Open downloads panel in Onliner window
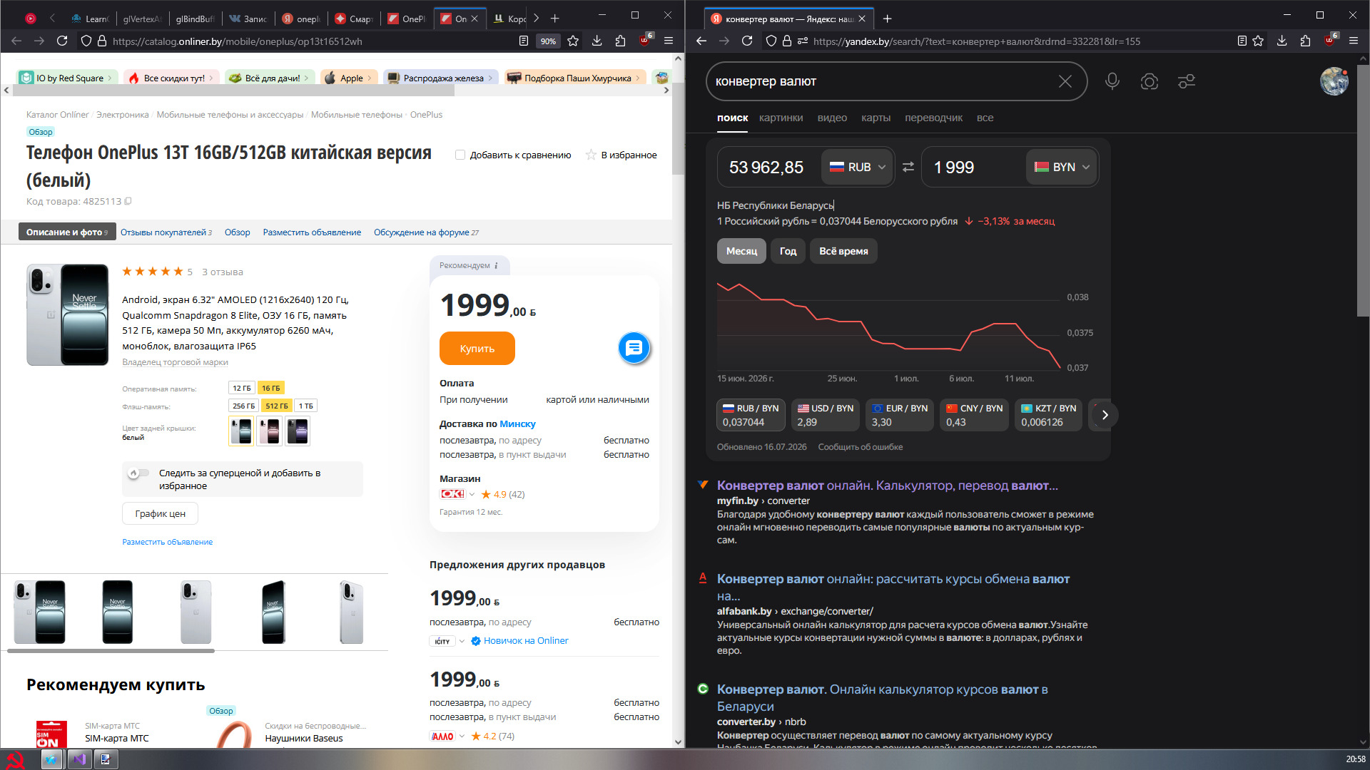1370x770 pixels. pyautogui.click(x=597, y=41)
